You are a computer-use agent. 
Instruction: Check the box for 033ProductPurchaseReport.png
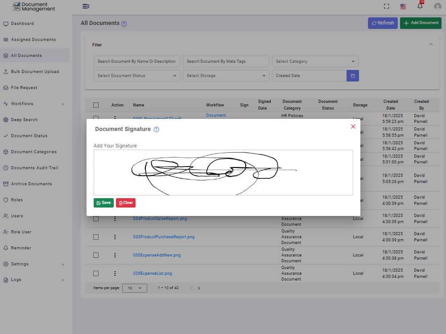point(96,237)
